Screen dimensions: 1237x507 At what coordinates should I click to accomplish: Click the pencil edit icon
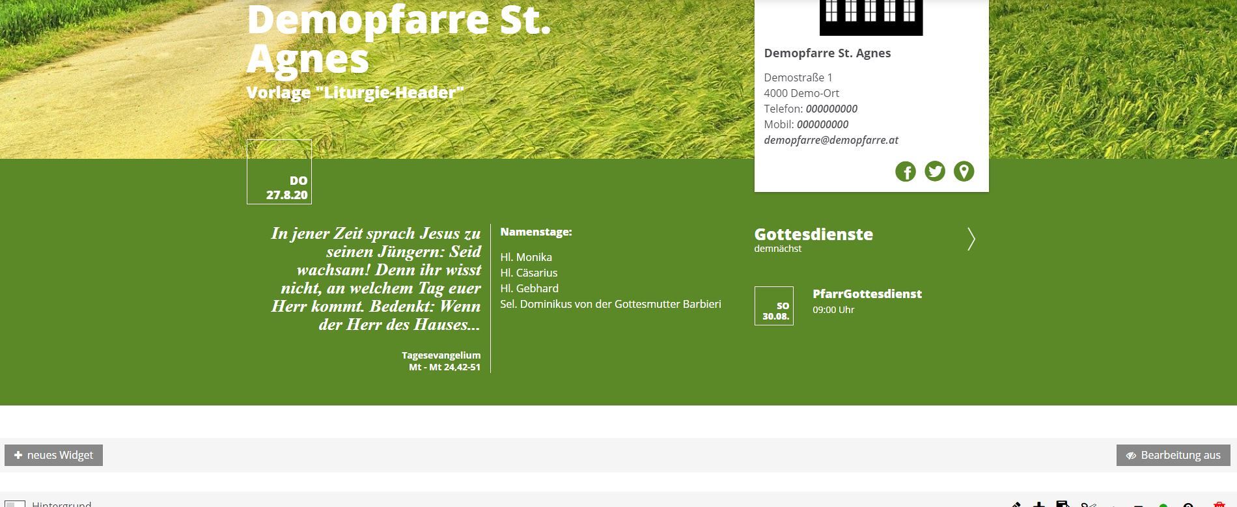click(x=1016, y=504)
